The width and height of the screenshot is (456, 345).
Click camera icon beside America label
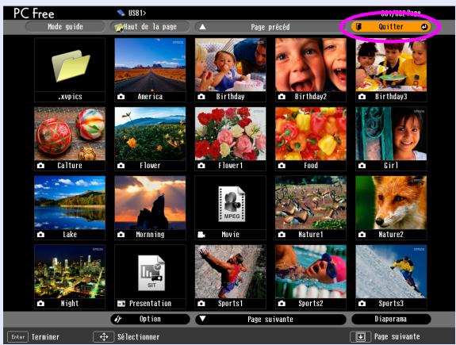click(x=121, y=97)
